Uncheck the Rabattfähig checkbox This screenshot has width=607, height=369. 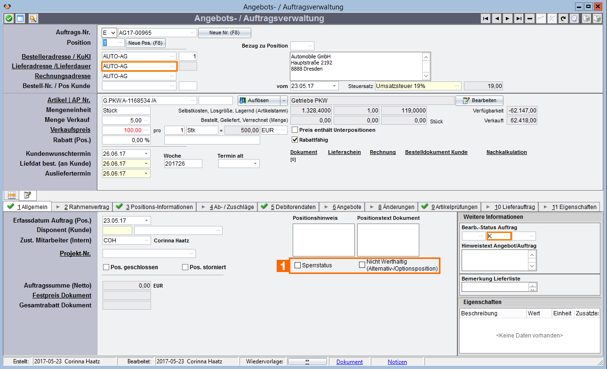(295, 140)
